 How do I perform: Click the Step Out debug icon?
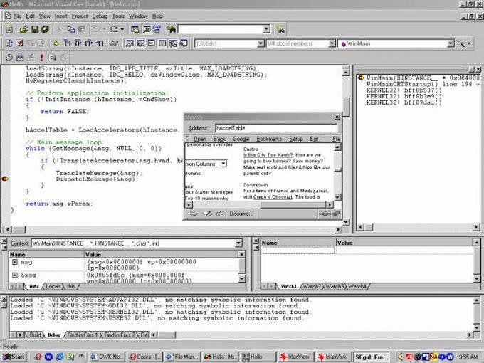click(x=89, y=43)
